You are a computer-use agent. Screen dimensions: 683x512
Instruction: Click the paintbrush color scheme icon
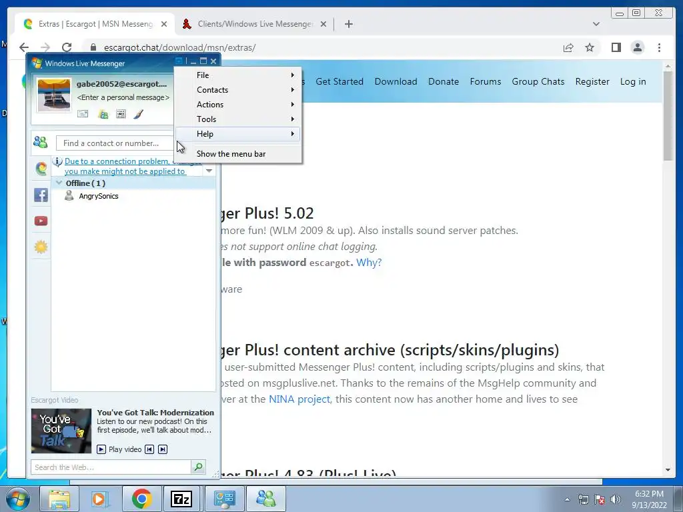coord(138,114)
